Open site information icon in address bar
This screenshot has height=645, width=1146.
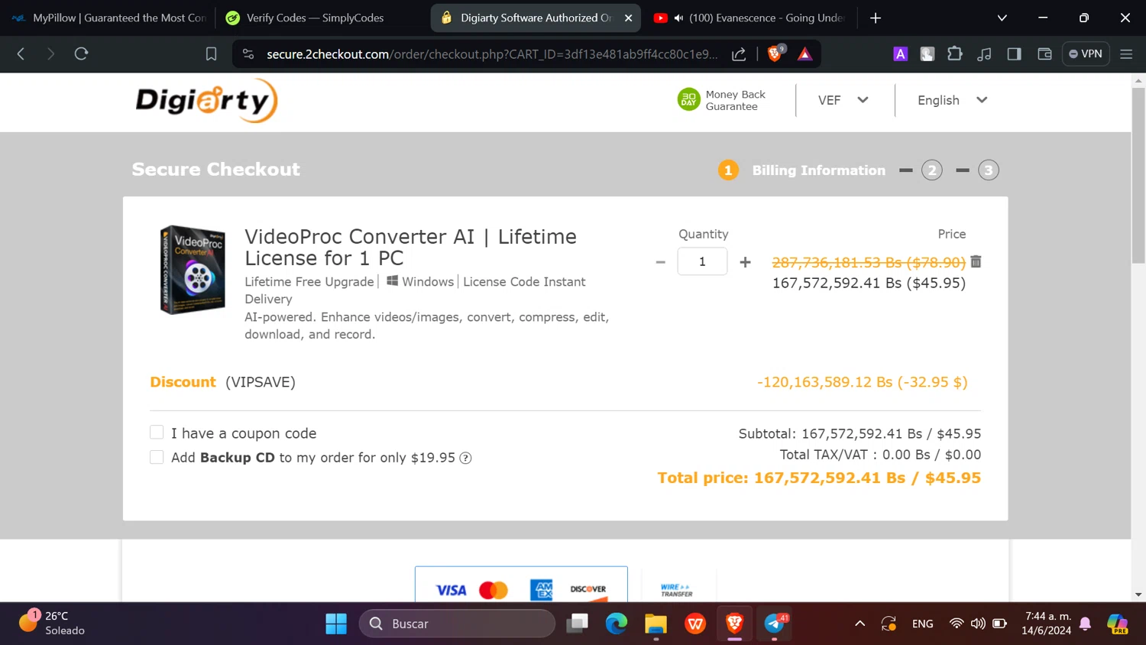[248, 53]
